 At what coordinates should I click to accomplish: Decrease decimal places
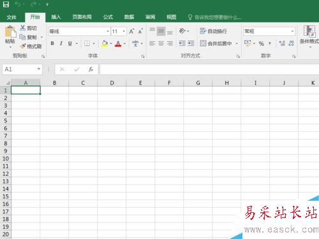291,43
